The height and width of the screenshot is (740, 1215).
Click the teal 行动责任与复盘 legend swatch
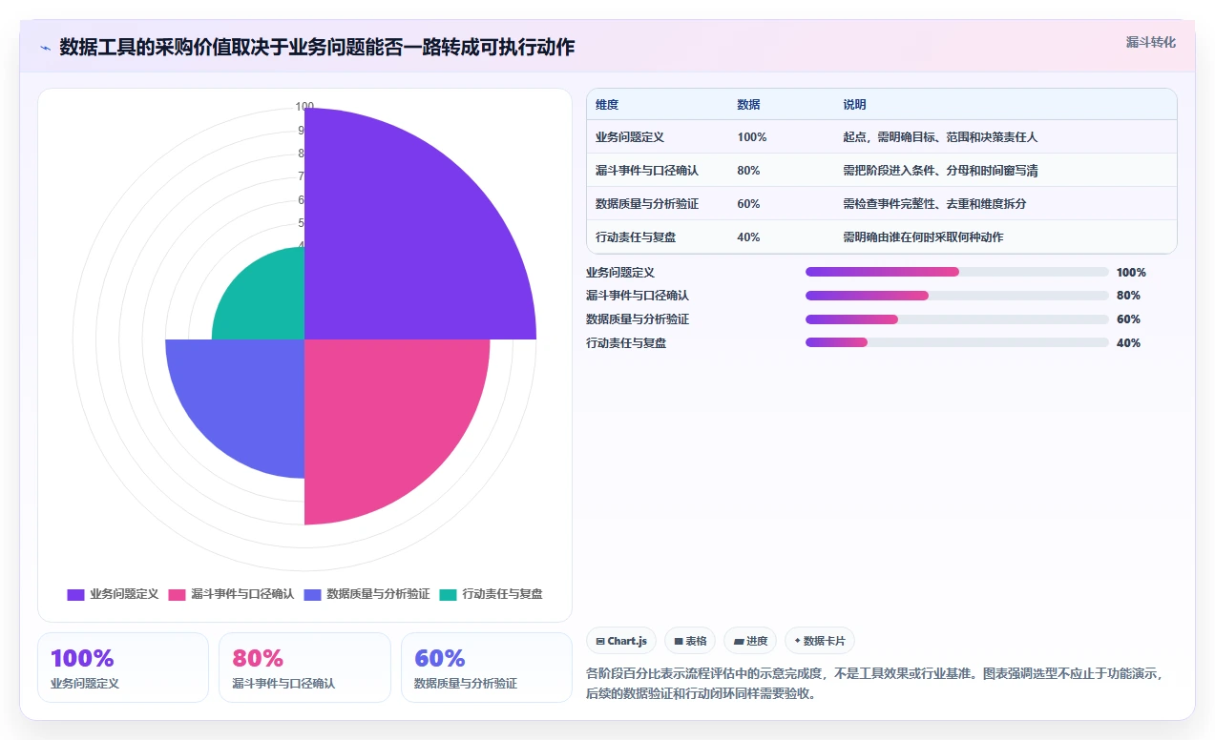pos(449,595)
